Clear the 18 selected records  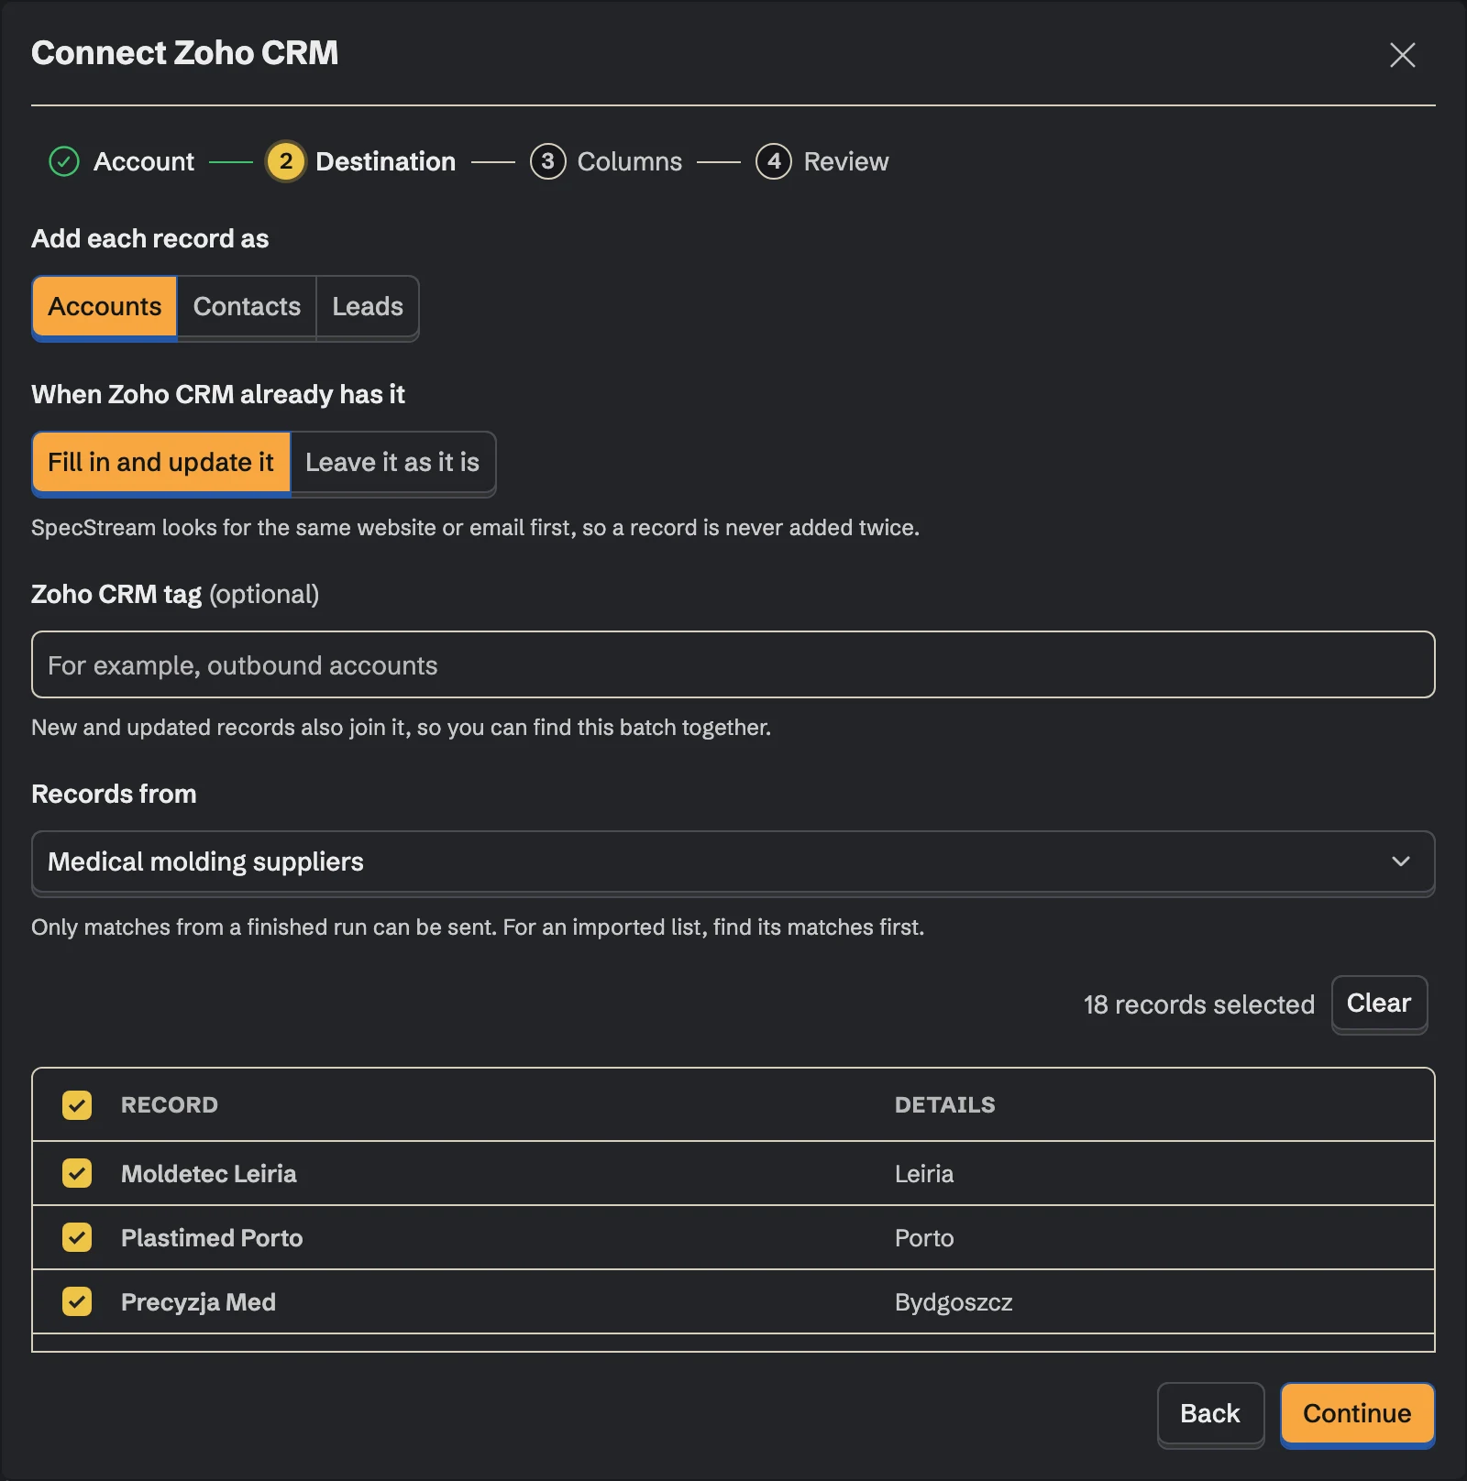coord(1379,1004)
